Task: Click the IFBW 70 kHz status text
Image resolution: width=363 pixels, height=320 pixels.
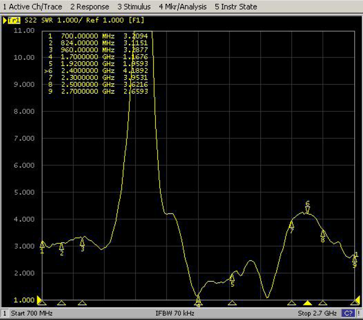Action: tap(175, 314)
